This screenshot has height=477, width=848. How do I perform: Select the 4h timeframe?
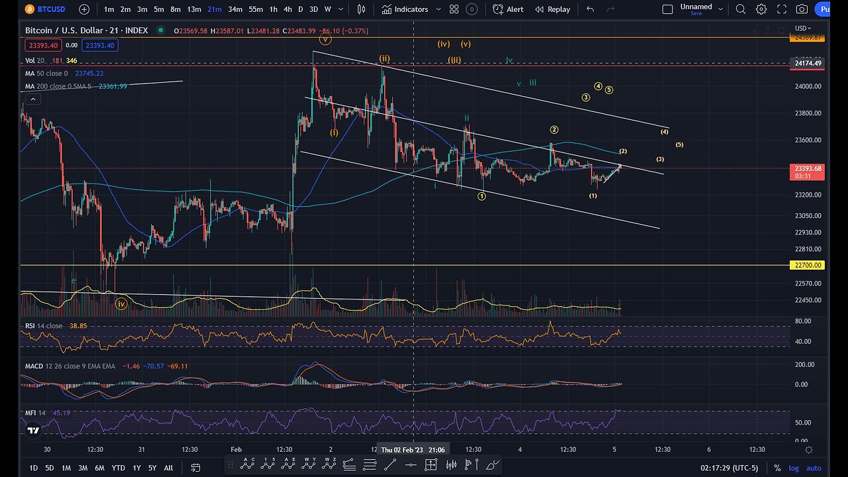(x=288, y=9)
